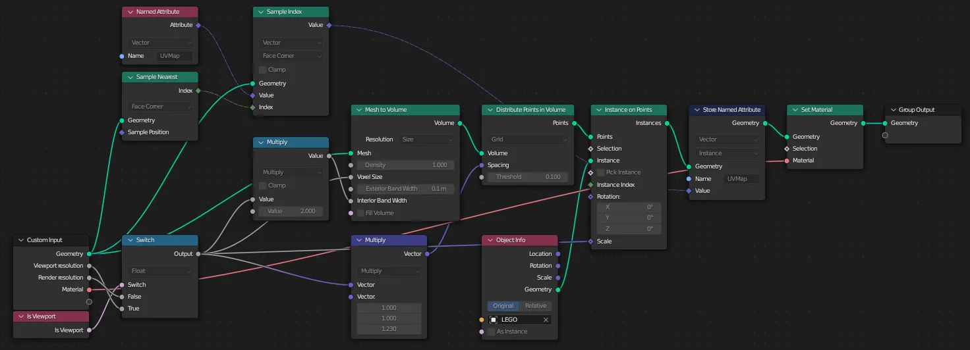Toggle the As Instance checkbox

[492, 332]
